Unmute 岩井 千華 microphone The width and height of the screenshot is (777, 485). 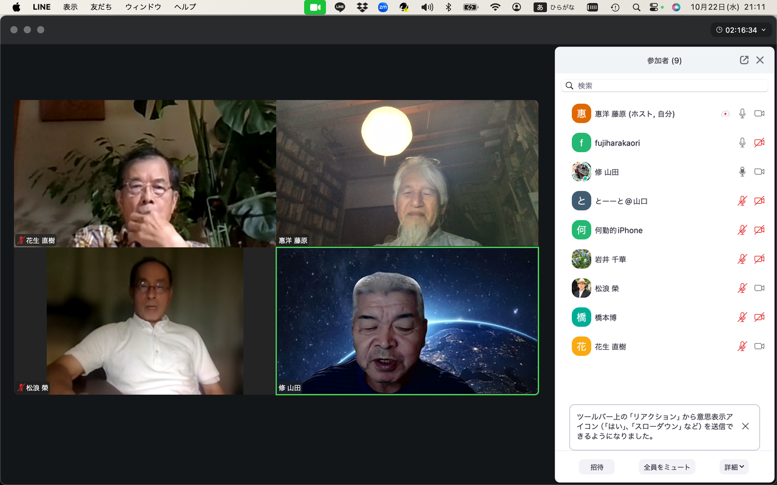tap(742, 259)
